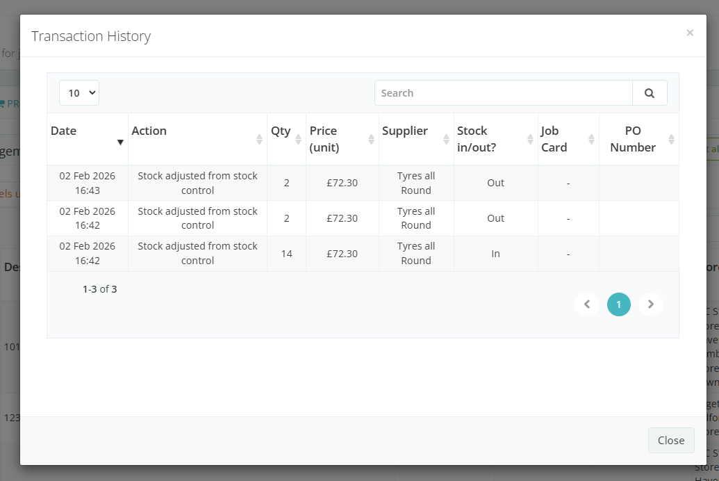
Task: Go to the next page arrow
Action: 651,304
